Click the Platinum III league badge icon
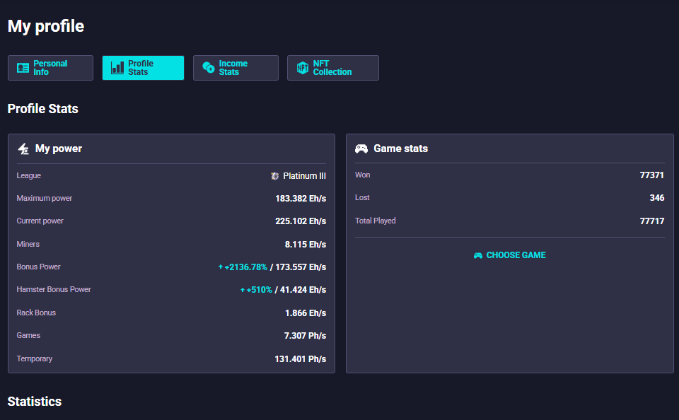 [x=275, y=176]
